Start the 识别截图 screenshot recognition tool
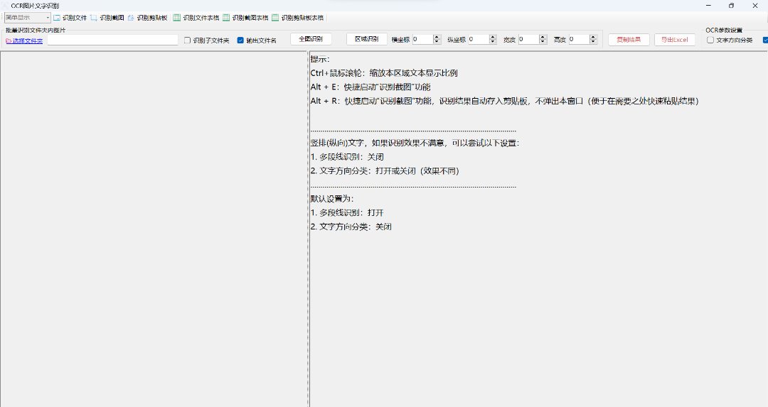Image resolution: width=768 pixels, height=407 pixels. click(x=94, y=17)
